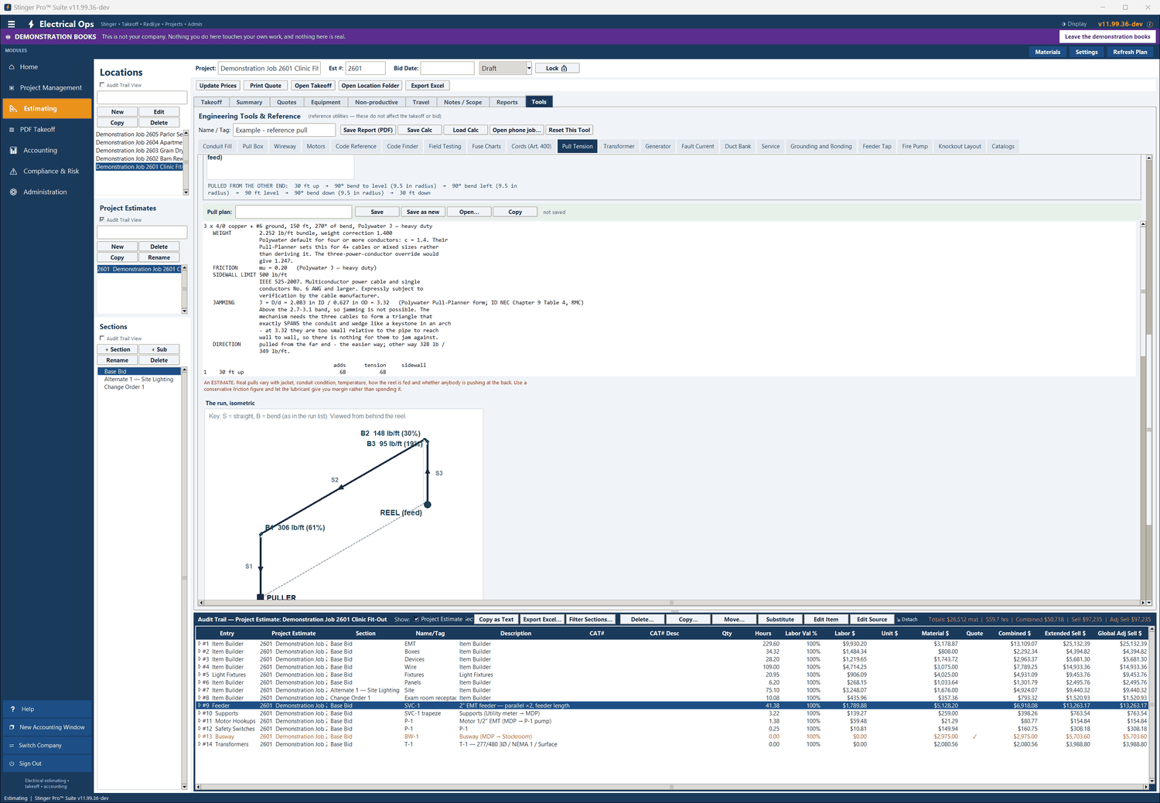Click the Demonstration Books banner icon
1160x803 pixels.
pyautogui.click(x=9, y=37)
